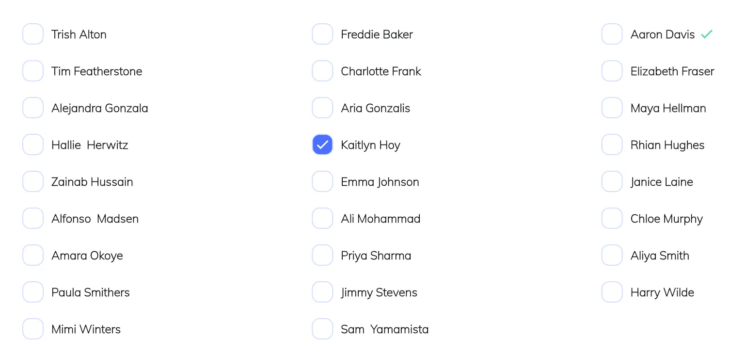Select Charlotte Frank in the list

click(x=322, y=71)
